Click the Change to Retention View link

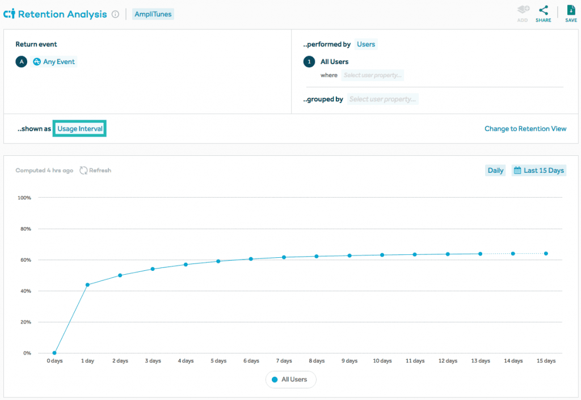click(x=525, y=129)
